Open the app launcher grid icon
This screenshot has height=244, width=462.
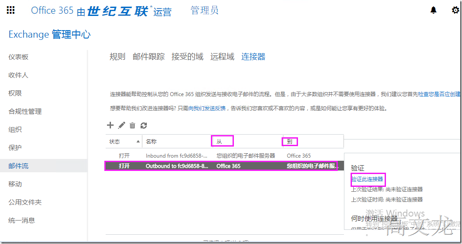coord(11,10)
